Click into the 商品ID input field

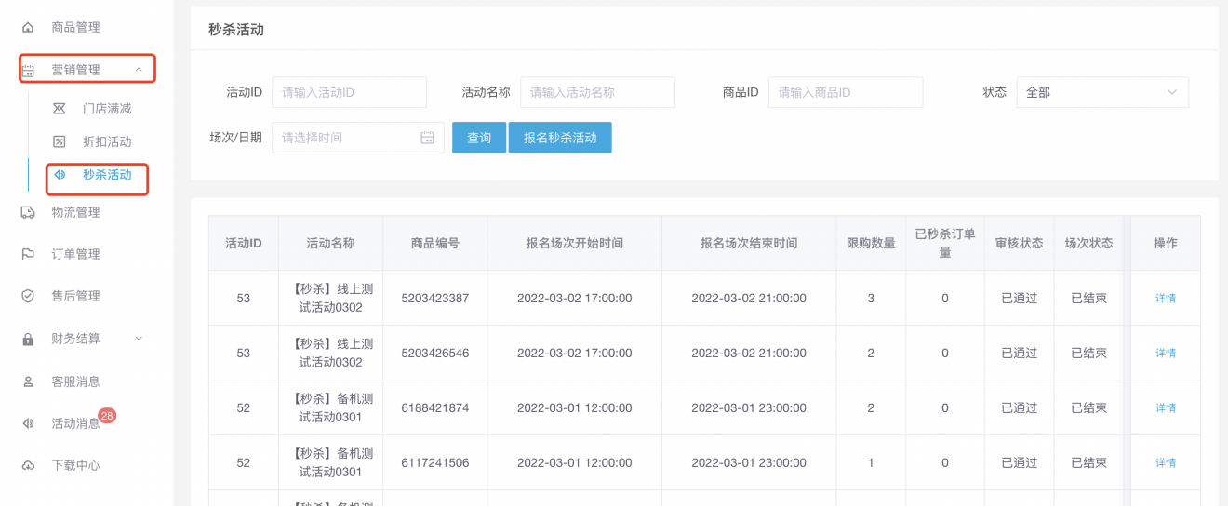pos(845,93)
